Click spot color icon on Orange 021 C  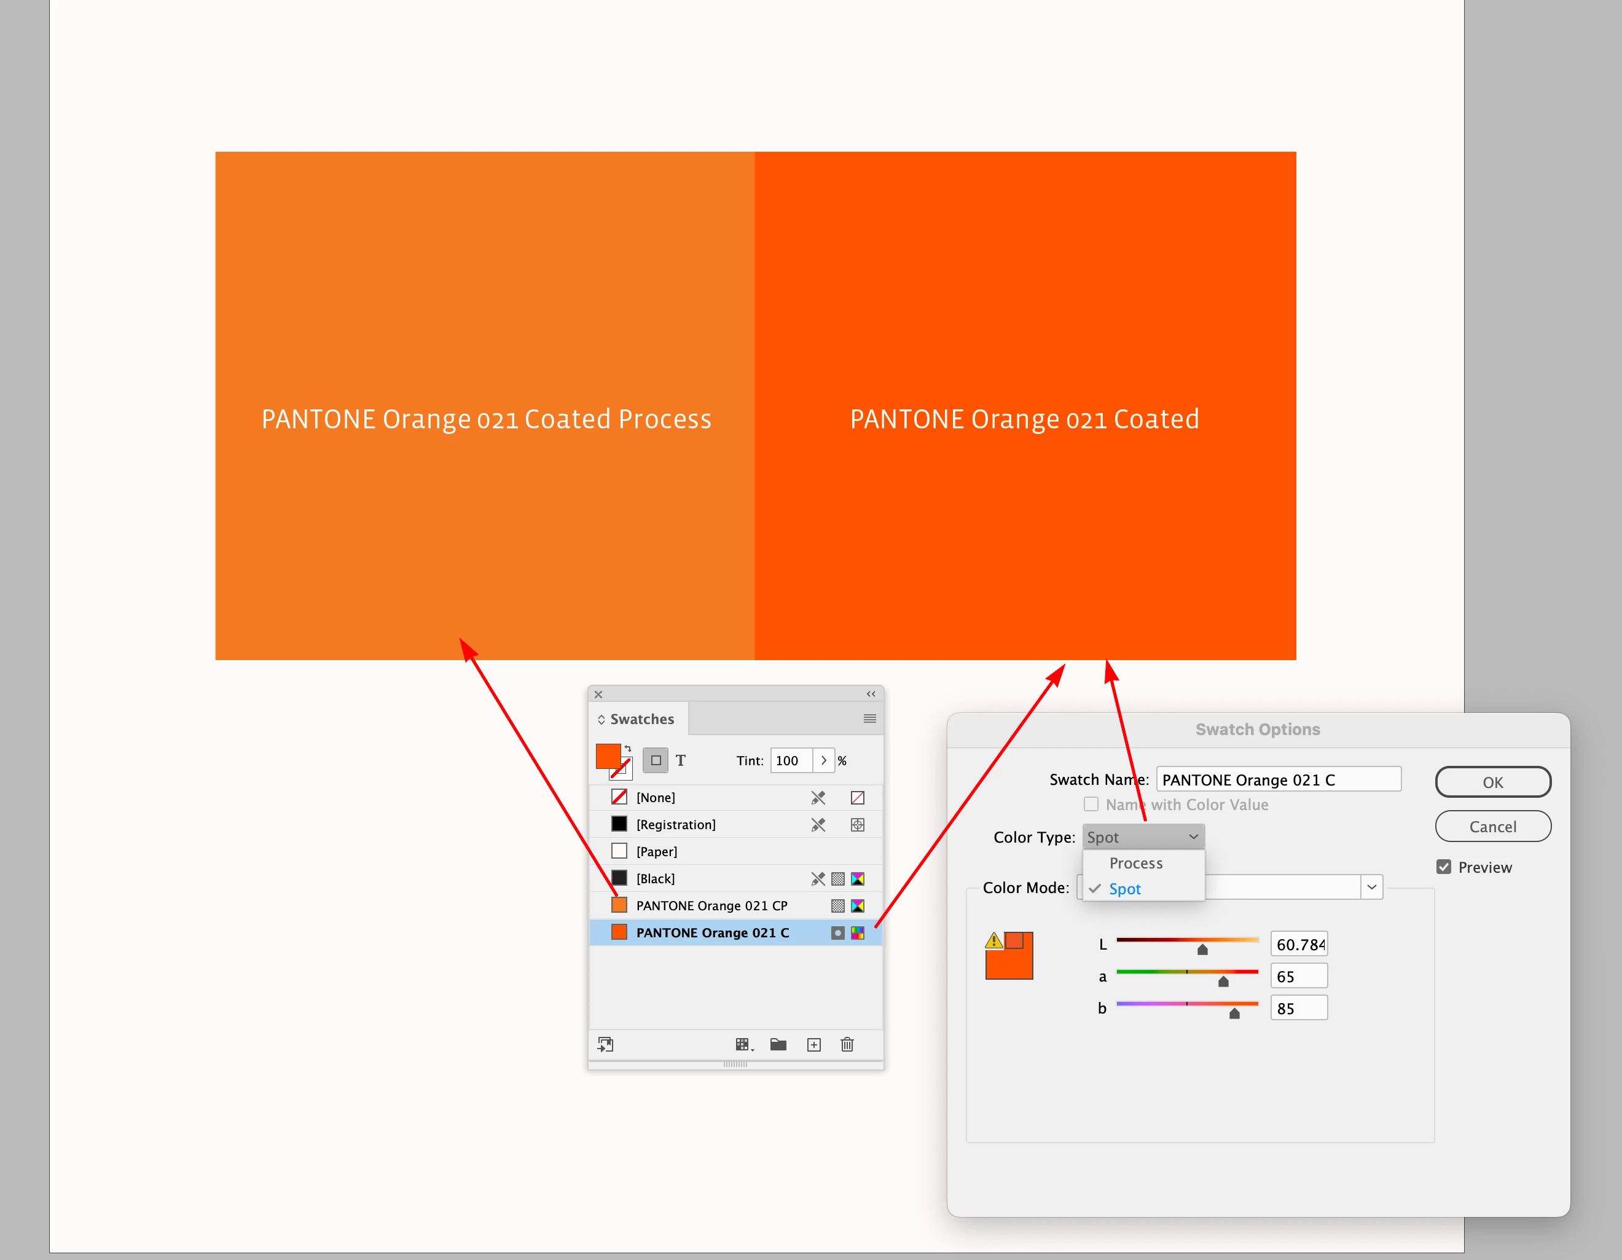(x=838, y=933)
